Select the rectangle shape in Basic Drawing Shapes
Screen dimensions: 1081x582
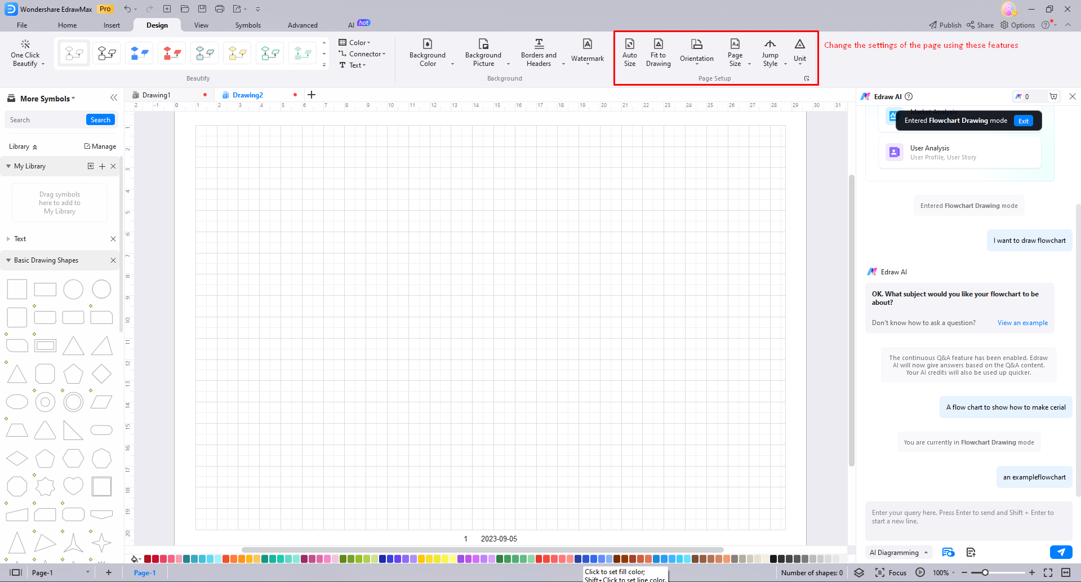coord(45,290)
